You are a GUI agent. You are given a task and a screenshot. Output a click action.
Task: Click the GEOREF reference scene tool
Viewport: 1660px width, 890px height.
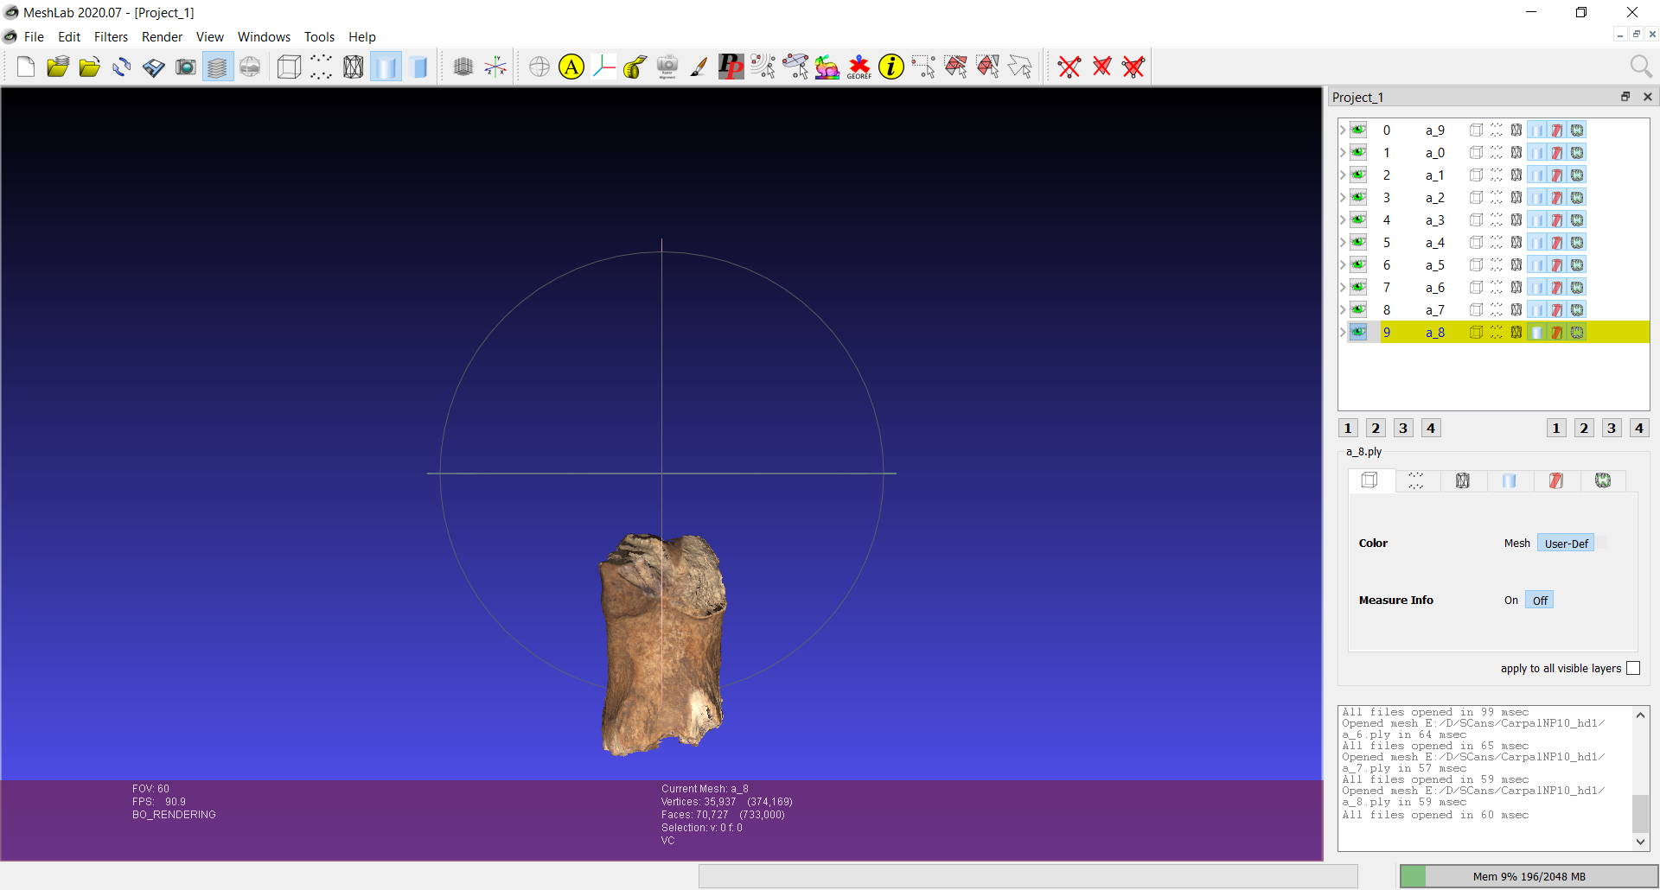point(859,67)
